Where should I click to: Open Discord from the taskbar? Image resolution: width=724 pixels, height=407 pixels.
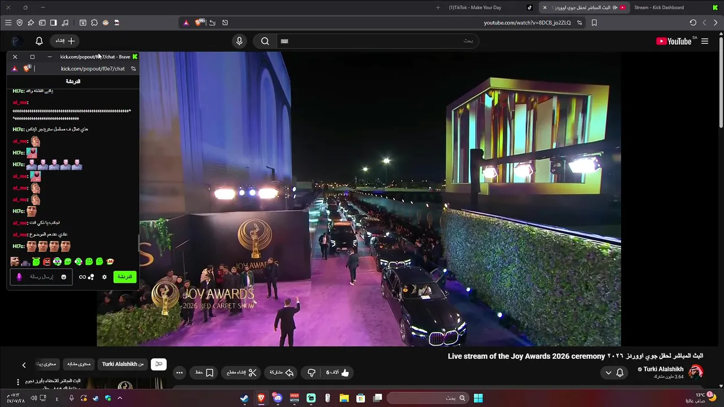(277, 398)
